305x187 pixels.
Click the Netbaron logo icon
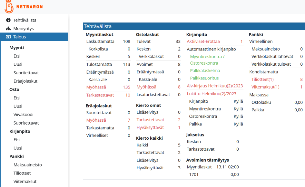tap(9, 7)
